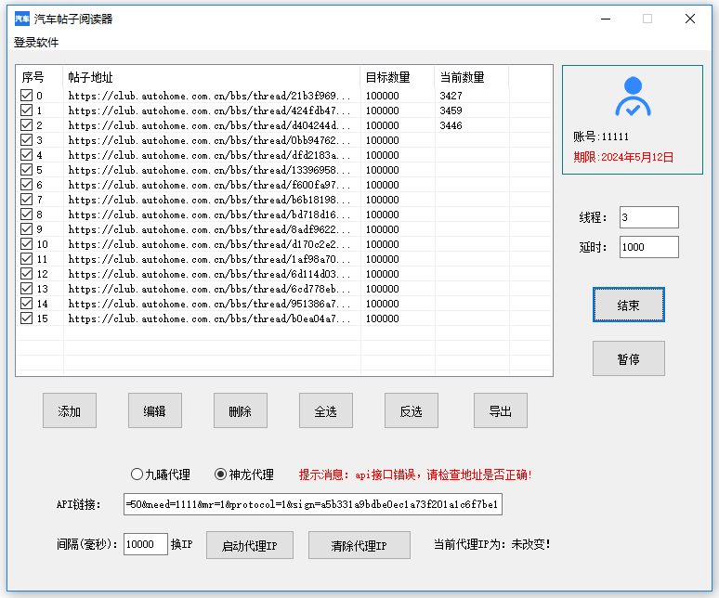Click the 暂停 button
Viewport: 719px width, 598px height.
pos(629,358)
